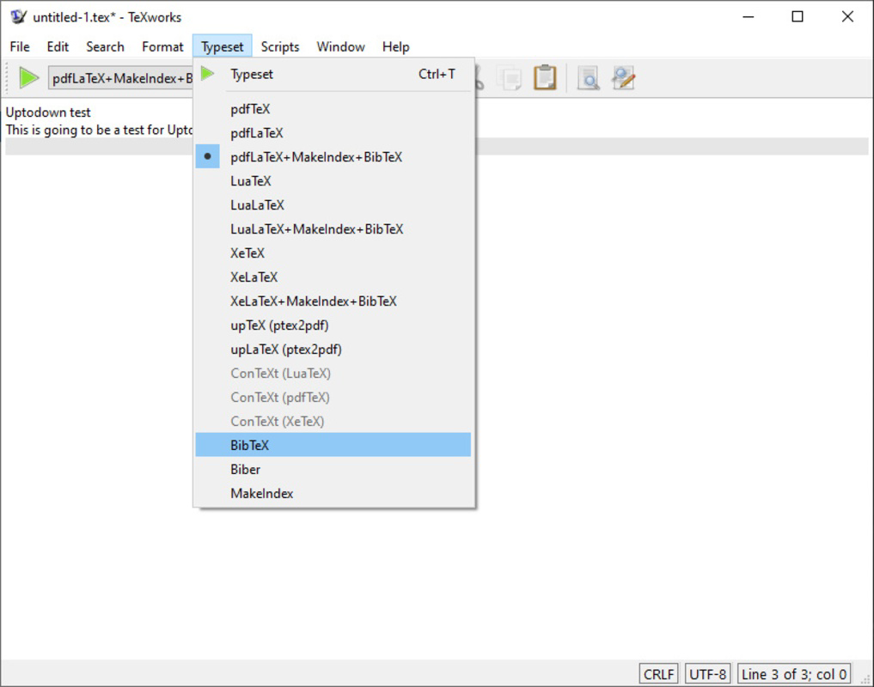Image resolution: width=874 pixels, height=687 pixels.
Task: Open the Scripts menu
Action: coord(280,47)
